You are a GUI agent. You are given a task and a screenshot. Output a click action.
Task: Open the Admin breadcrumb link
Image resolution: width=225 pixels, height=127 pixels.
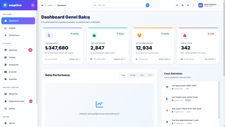point(50,5)
